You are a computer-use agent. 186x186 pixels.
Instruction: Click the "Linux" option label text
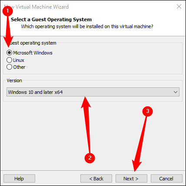pos(19,60)
